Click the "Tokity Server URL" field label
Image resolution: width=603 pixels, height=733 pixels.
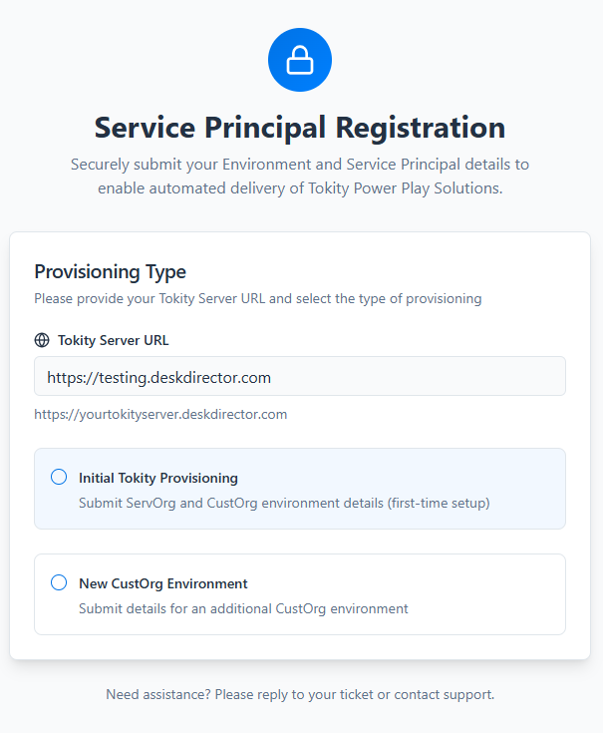click(x=113, y=340)
